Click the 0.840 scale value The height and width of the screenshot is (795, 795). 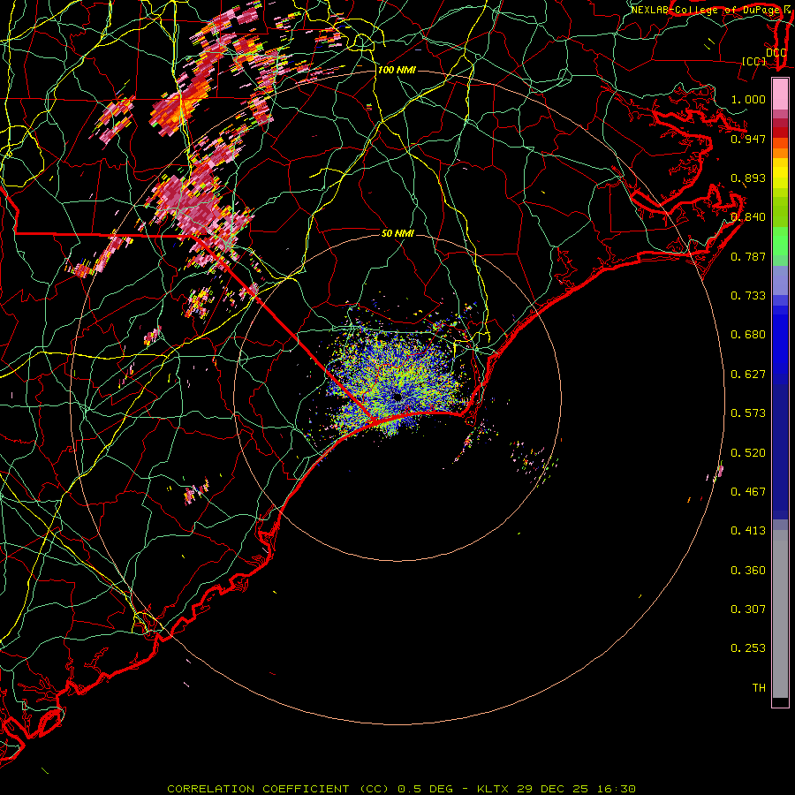(x=748, y=217)
